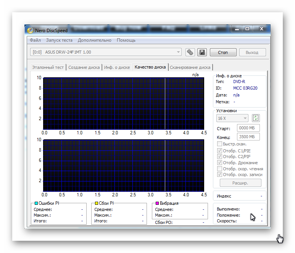The image size is (295, 253).
Task: Uncheck Отобр. Дрожание option
Action: click(x=219, y=163)
